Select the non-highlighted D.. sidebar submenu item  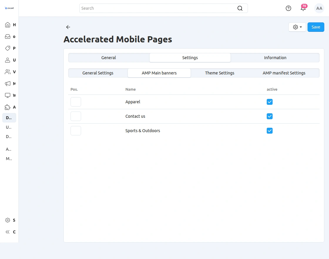9,137
